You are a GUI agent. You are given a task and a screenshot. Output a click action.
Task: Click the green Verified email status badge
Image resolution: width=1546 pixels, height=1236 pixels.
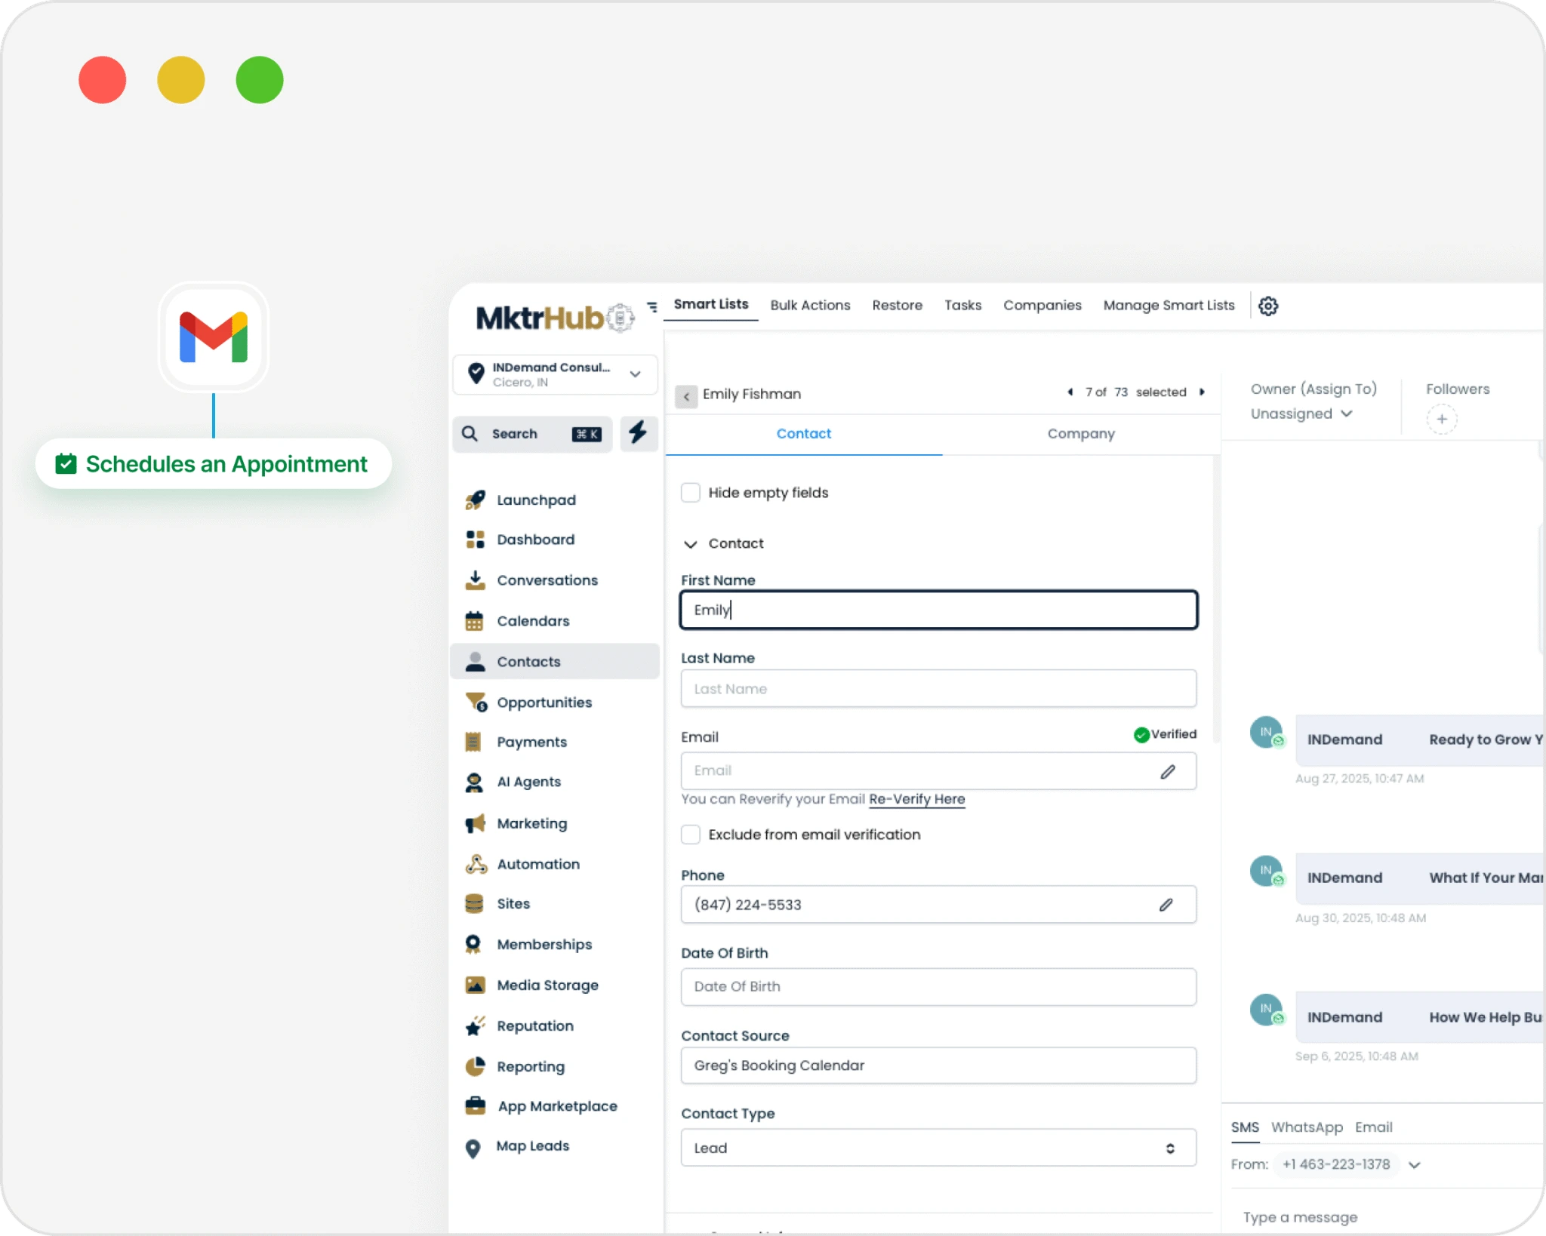pos(1165,734)
